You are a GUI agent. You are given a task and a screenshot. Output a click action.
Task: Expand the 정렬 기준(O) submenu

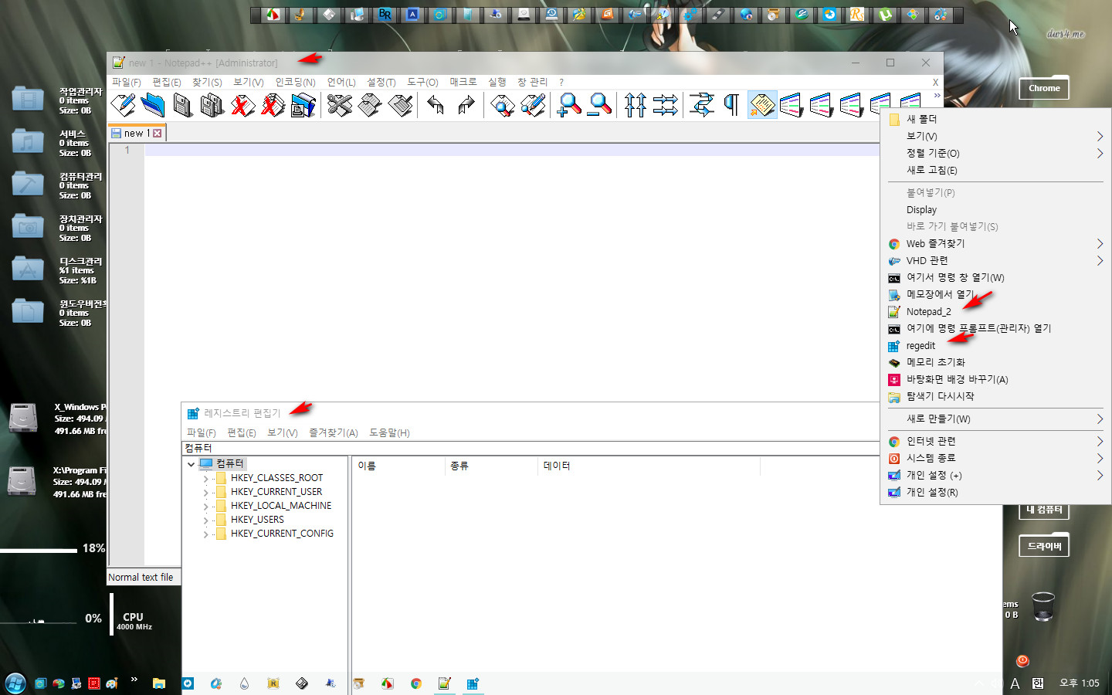pyautogui.click(x=995, y=153)
